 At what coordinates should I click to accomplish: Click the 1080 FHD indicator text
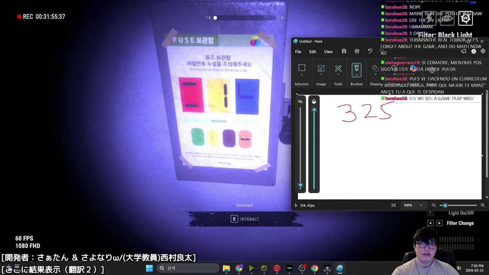[28, 246]
